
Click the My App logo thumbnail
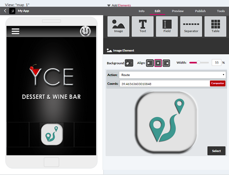12,11
